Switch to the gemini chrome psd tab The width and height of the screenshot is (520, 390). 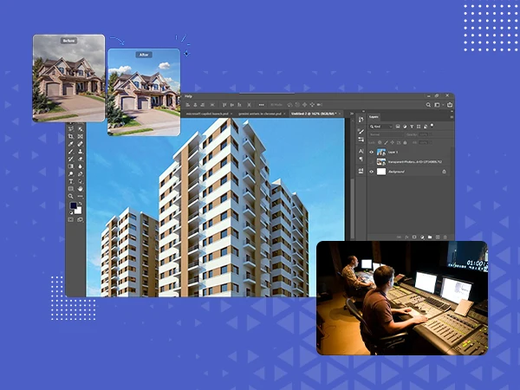click(x=260, y=114)
